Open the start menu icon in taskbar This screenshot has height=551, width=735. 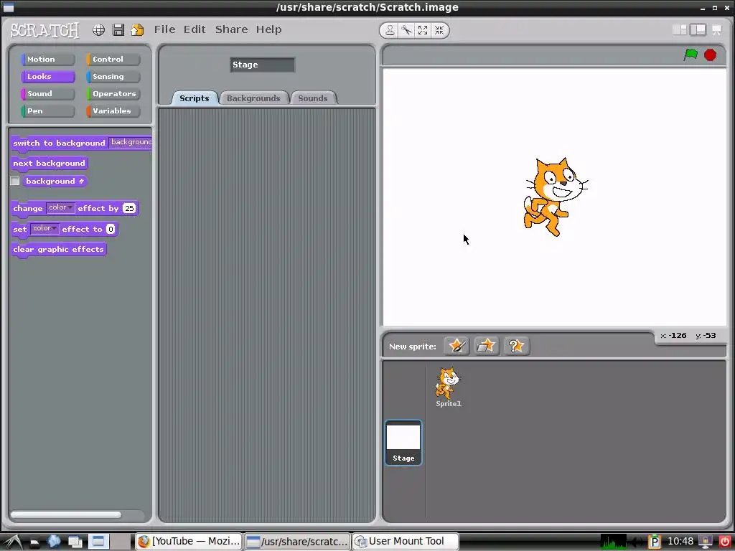[x=13, y=542]
